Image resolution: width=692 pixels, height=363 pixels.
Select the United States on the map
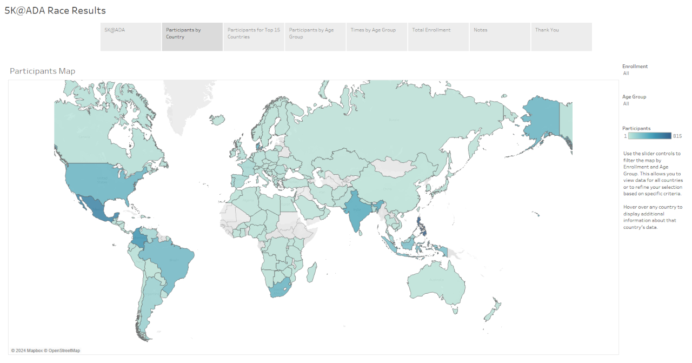click(x=103, y=179)
